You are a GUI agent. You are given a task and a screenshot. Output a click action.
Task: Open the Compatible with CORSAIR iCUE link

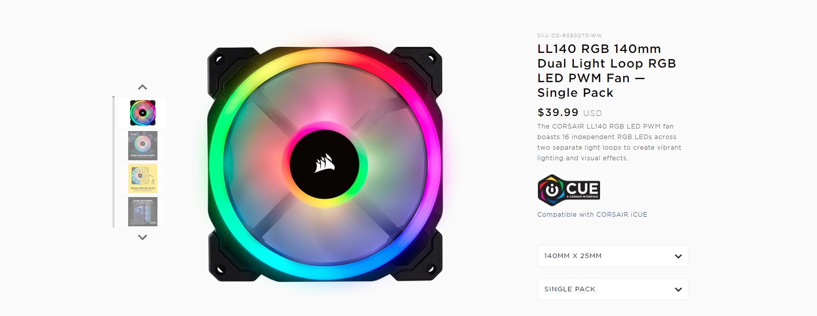[592, 215]
